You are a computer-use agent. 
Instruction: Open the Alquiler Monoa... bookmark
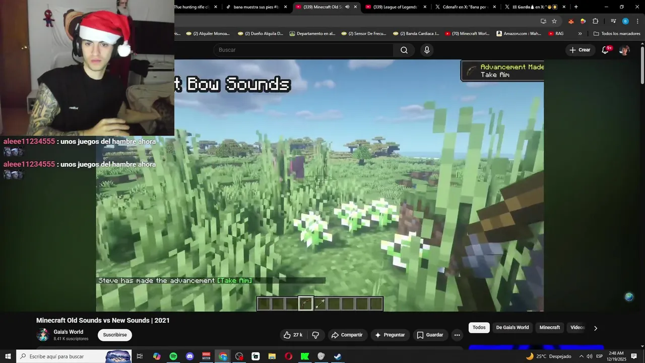(x=208, y=34)
